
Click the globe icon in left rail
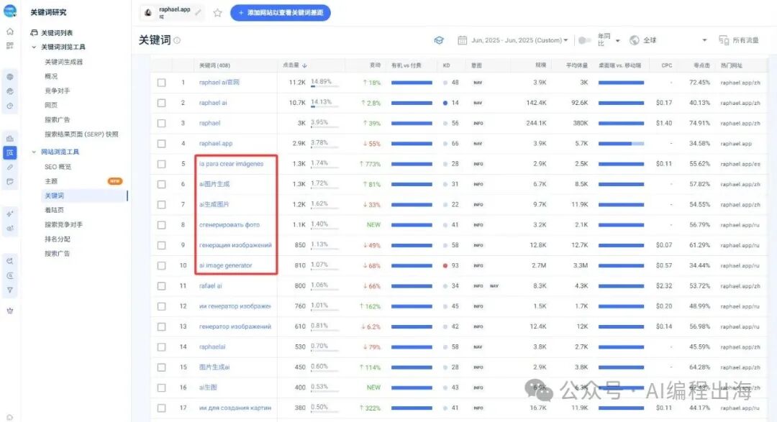tap(10, 77)
